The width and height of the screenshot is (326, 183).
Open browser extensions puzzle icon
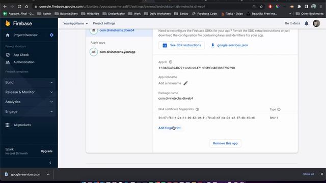click(299, 7)
